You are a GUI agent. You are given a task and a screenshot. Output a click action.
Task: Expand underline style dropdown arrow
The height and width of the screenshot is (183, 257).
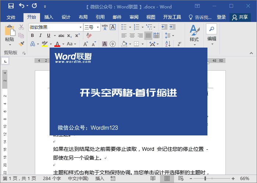[x=55, y=36]
